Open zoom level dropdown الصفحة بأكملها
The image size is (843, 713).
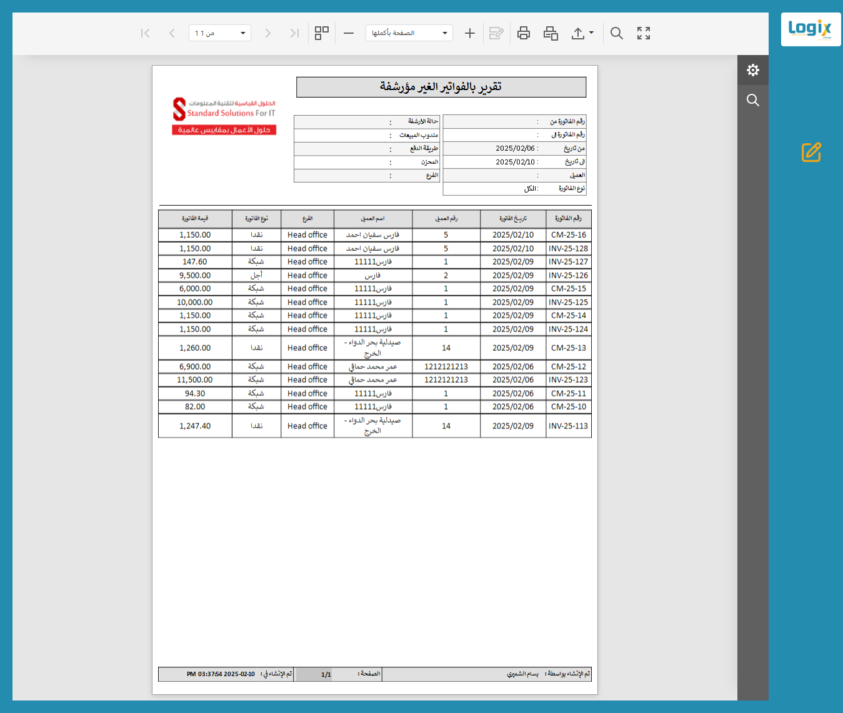409,33
